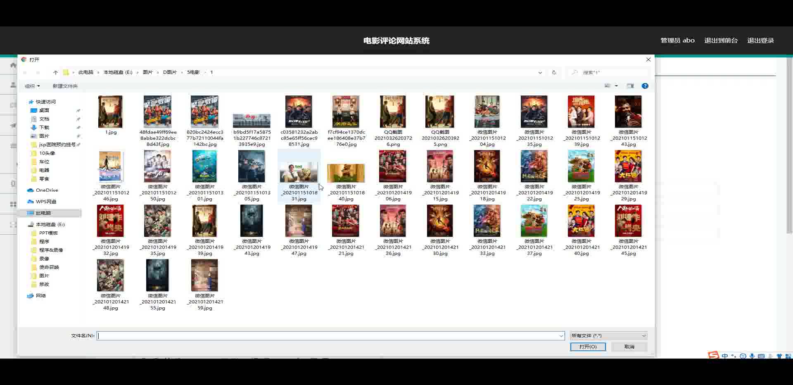Open the 程序&录像 folder in the sidebar
793x385 pixels.
point(51,250)
